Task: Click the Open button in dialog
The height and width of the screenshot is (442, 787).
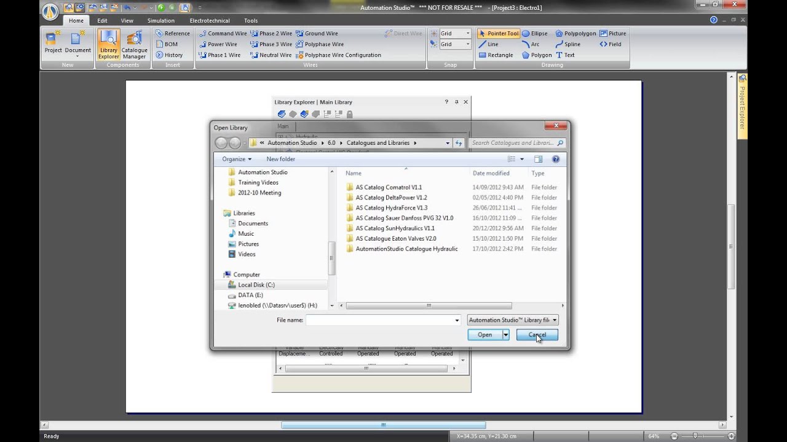Action: coord(484,335)
